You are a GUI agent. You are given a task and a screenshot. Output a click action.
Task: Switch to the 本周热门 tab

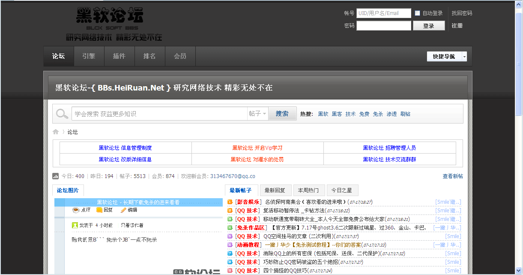(x=309, y=190)
